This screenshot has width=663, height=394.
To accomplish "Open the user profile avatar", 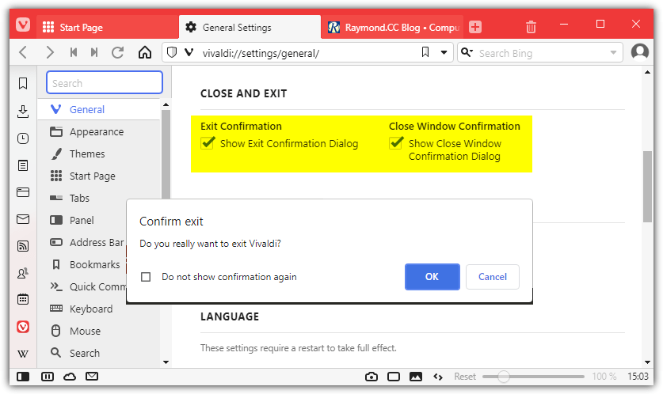I will tap(639, 52).
